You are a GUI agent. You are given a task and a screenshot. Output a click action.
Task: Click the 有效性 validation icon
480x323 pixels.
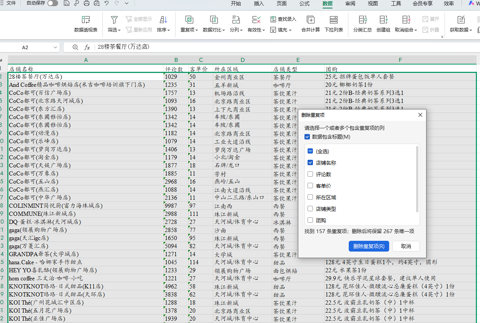[256, 20]
